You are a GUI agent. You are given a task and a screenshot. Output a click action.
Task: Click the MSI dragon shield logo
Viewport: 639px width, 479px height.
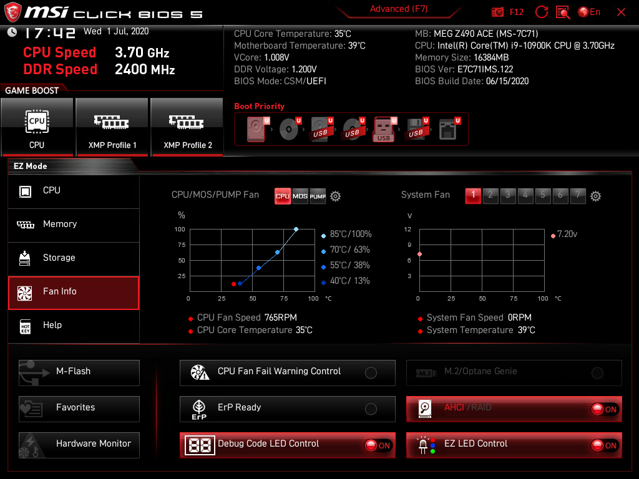pos(12,12)
